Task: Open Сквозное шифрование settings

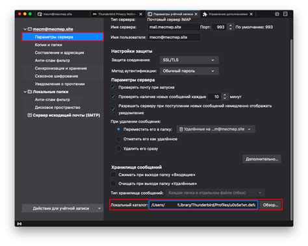Action: pos(57,76)
